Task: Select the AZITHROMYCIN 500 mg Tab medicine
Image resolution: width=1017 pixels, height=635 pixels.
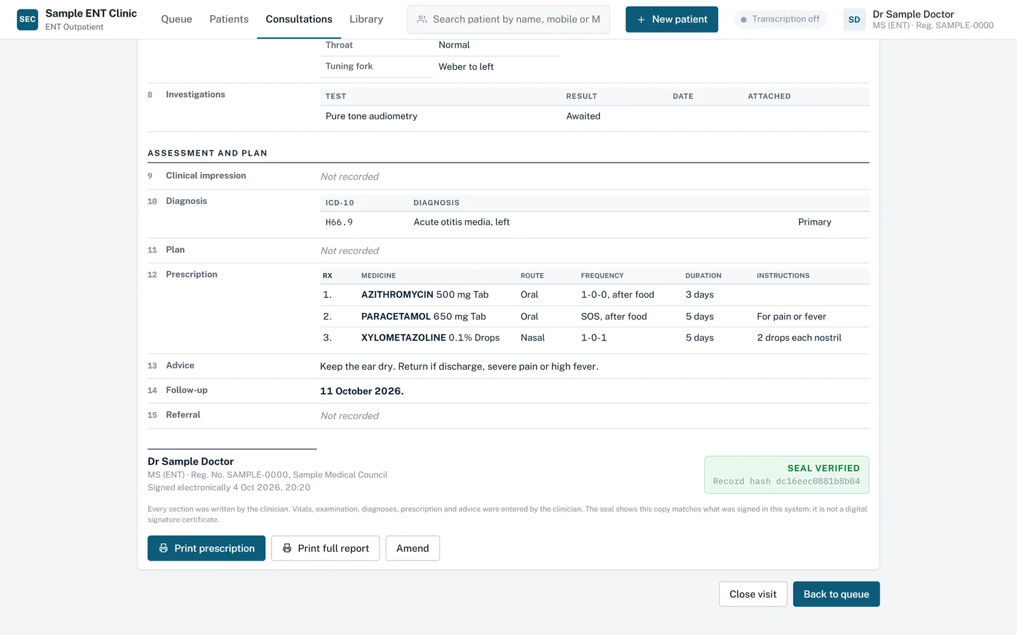Action: [x=425, y=295]
